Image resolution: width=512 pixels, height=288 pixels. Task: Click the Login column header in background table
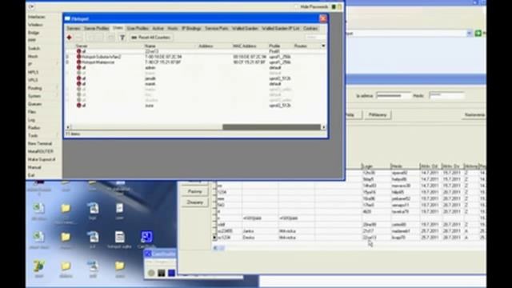(375, 166)
